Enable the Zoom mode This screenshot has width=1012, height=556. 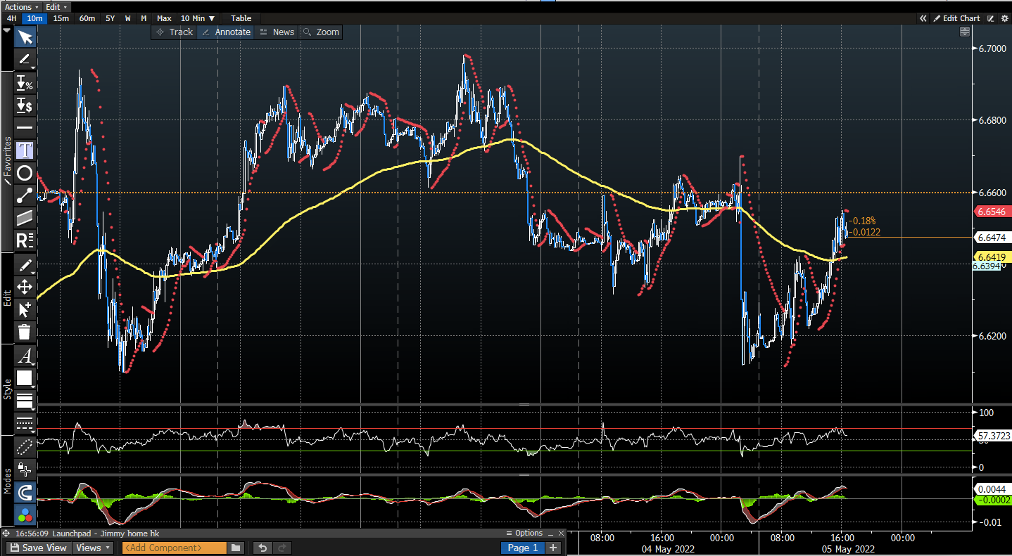click(322, 32)
